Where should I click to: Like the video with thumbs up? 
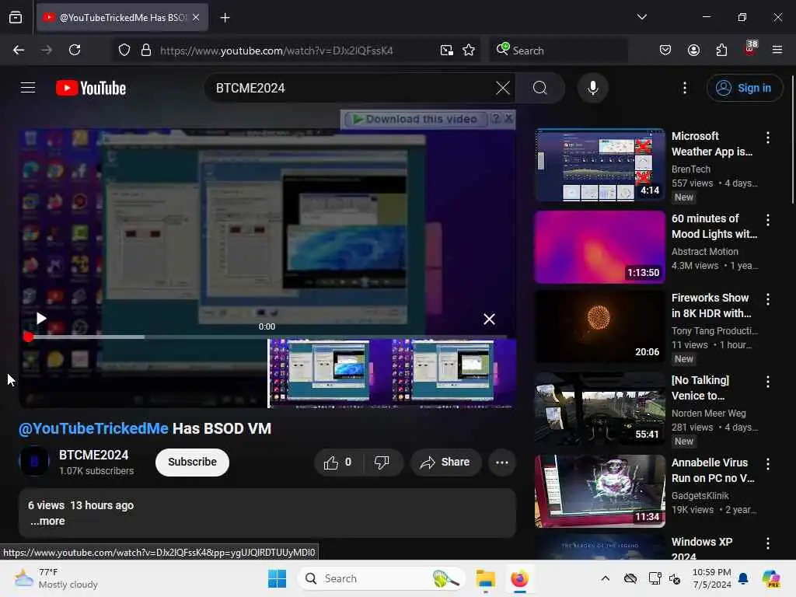click(337, 463)
